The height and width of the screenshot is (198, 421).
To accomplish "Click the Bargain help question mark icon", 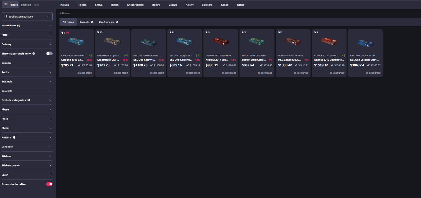I will (x=92, y=22).
